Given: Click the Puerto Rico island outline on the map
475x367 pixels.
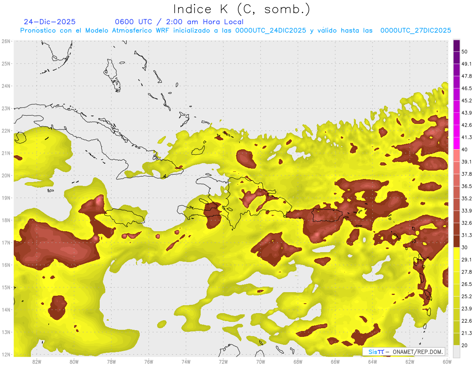Looking at the screenshot, I should (328, 216).
